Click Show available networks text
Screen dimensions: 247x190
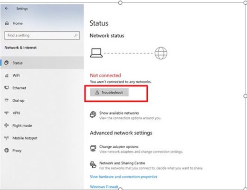[x=119, y=113]
